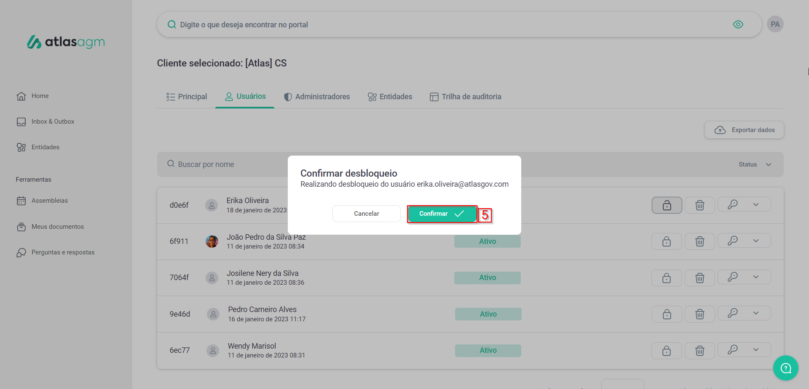Expand key options chevron for Wendy Marisol
This screenshot has height=389, width=809.
[x=756, y=350]
